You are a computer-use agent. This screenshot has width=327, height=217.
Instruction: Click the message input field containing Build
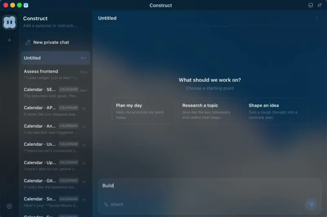(x=210, y=186)
